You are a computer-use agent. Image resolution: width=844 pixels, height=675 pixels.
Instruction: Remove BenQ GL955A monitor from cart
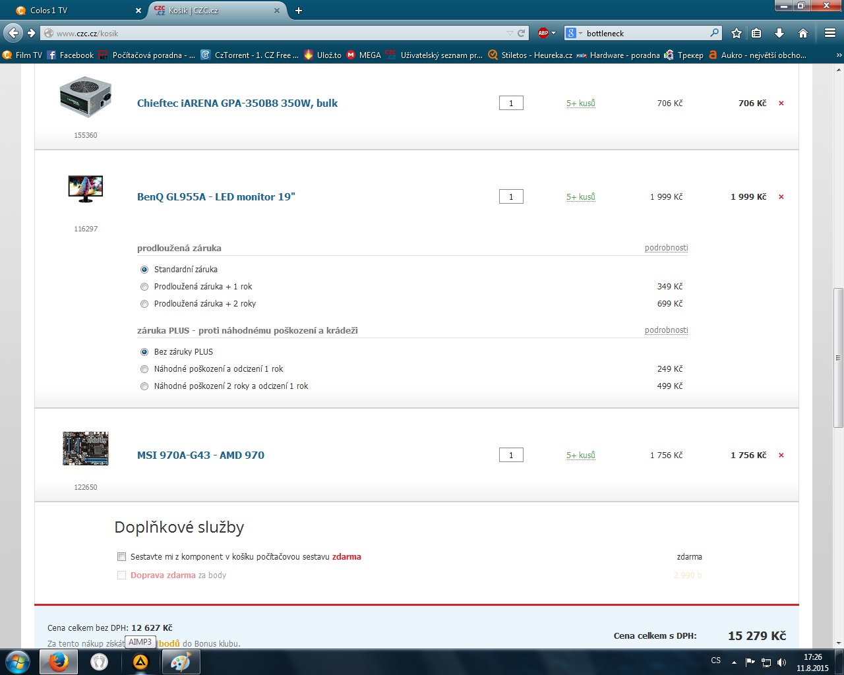[781, 197]
